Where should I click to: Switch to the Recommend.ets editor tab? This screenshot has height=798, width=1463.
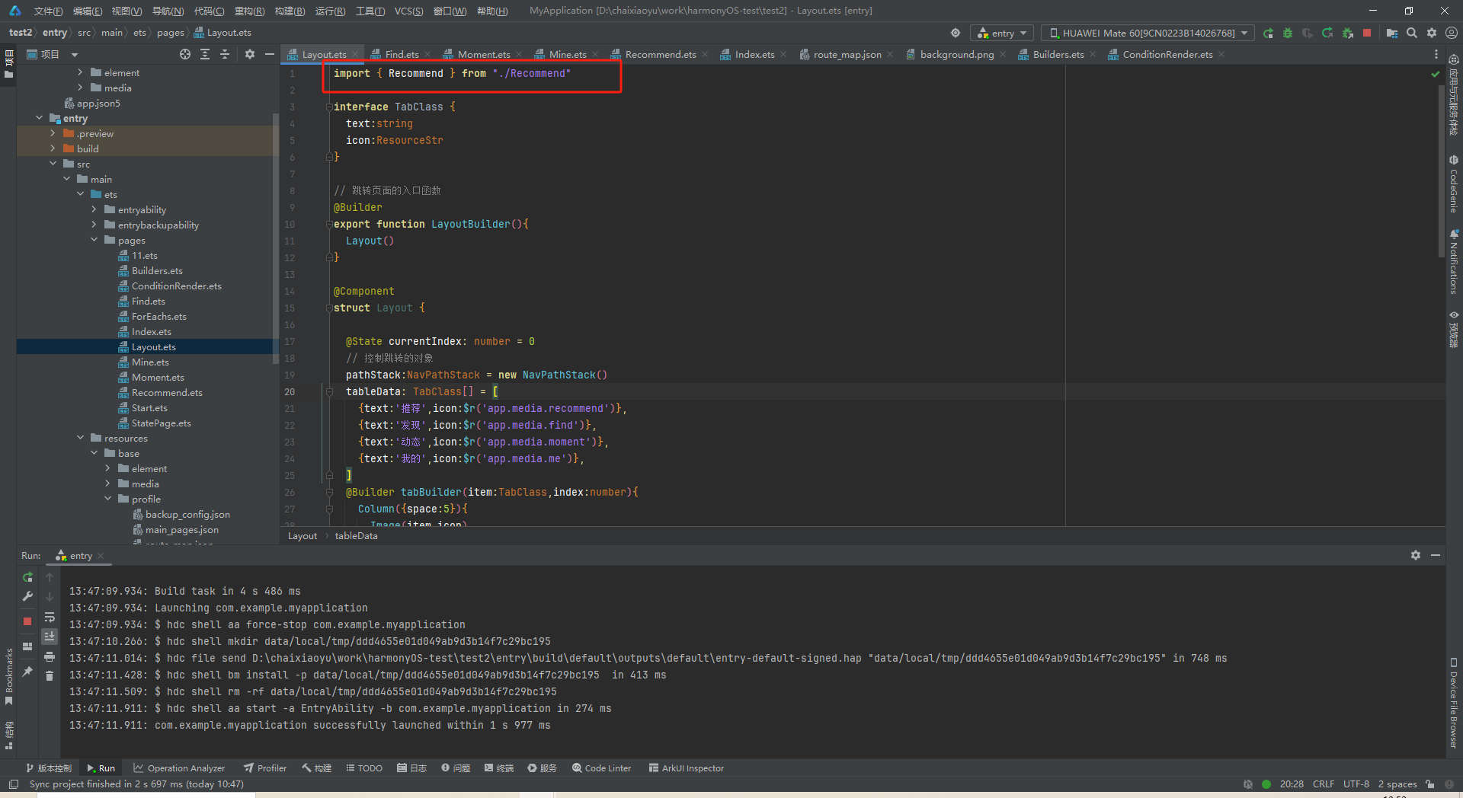[660, 54]
